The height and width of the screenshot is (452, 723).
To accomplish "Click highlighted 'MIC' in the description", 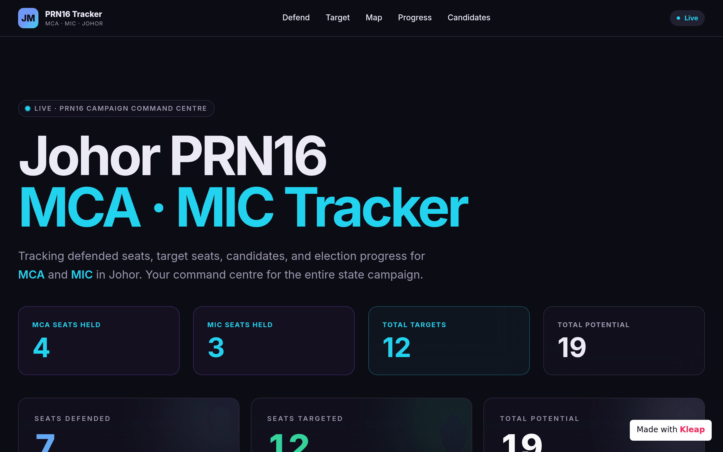I will 82,274.
